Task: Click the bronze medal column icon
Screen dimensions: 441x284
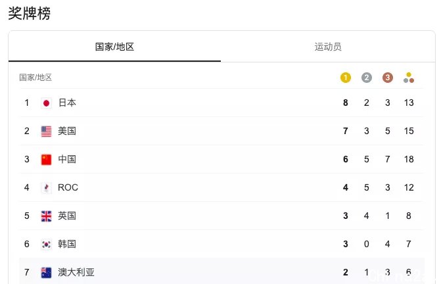Action: (388, 78)
